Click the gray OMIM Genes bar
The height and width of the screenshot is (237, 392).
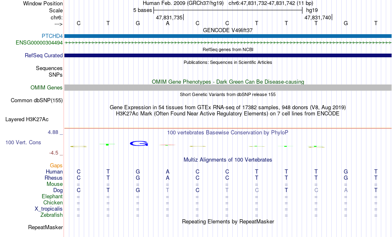coord(228,87)
